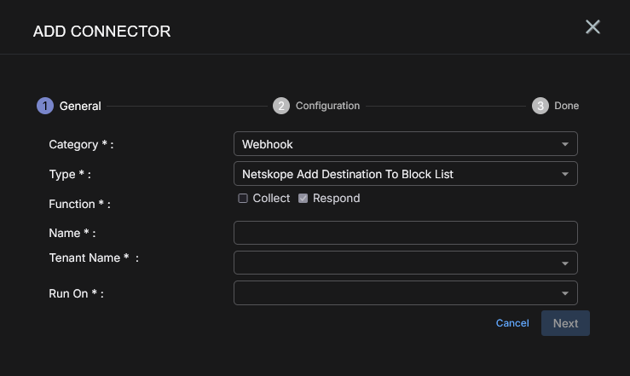Go to the Configuration step label
Screen dimensions: 630x376
(327, 106)
